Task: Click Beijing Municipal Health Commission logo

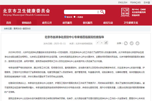Action: click(26, 12)
